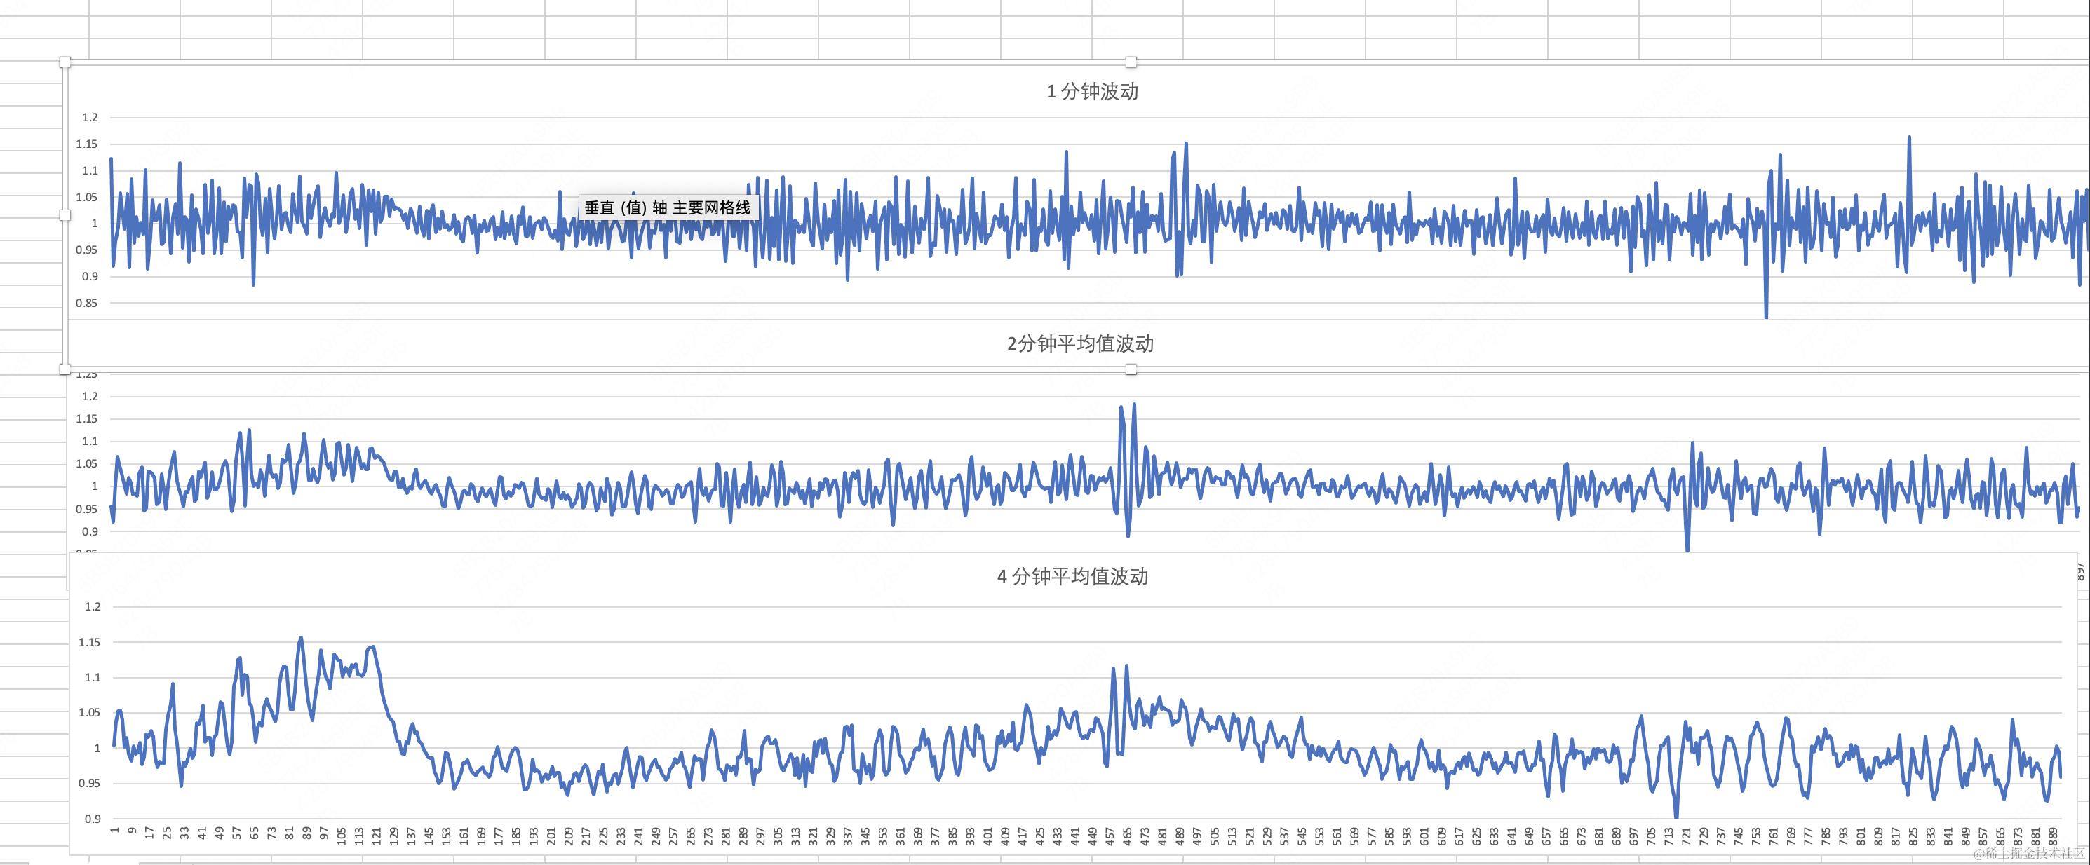Click the '1 分钟波动' chart title
The width and height of the screenshot is (2090, 865).
[x=1092, y=92]
